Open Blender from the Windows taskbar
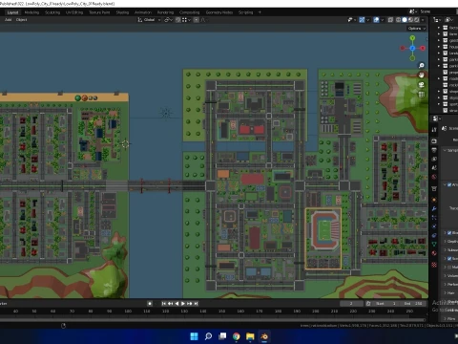 pos(264,336)
